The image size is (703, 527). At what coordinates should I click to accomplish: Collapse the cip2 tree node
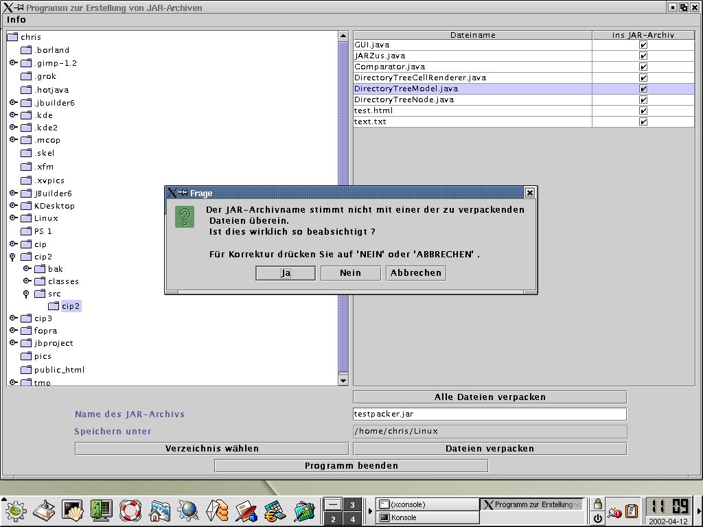pyautogui.click(x=12, y=257)
